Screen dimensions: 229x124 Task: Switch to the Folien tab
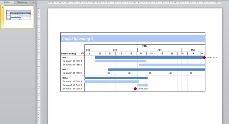[7, 2]
